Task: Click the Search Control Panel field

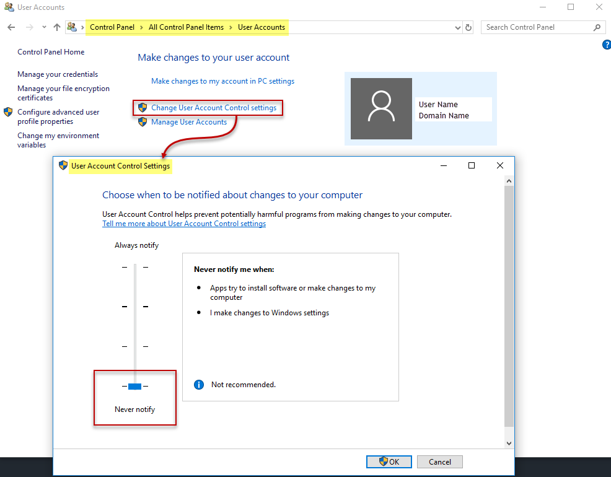Action: (x=543, y=27)
